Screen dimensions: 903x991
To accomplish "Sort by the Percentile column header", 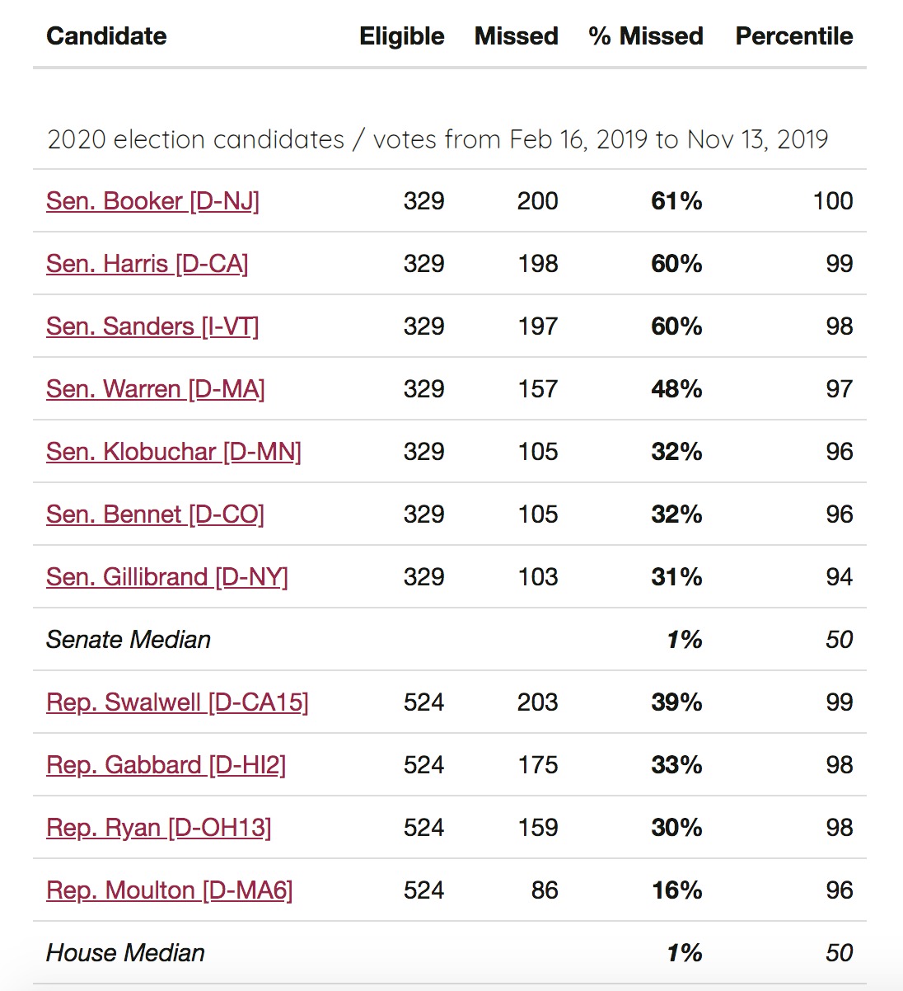I will coord(793,35).
